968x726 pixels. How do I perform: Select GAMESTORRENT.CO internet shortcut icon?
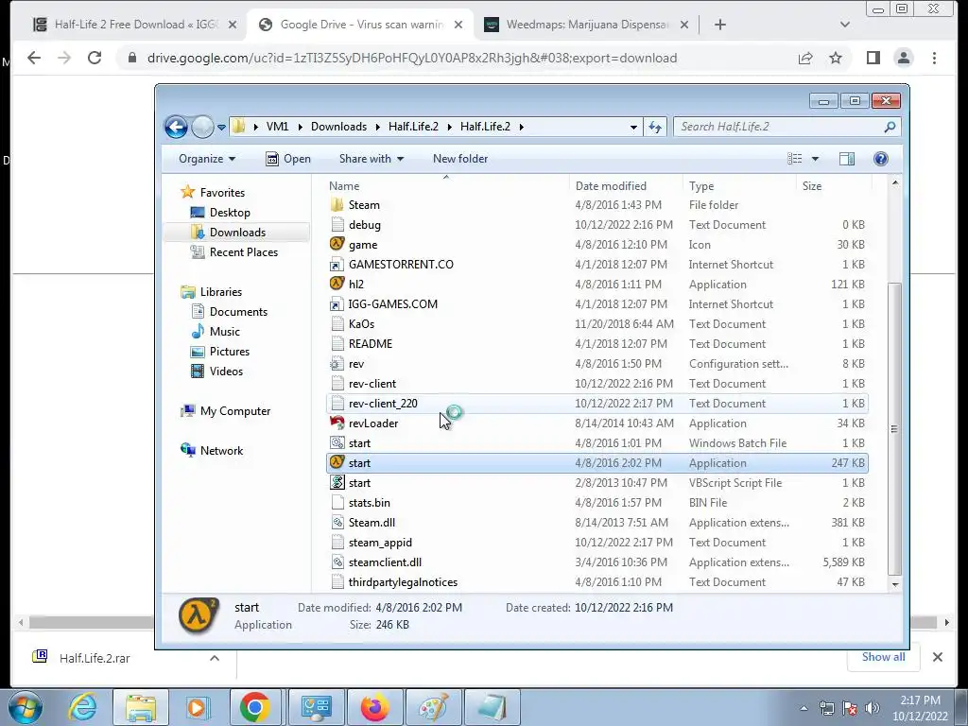click(337, 265)
